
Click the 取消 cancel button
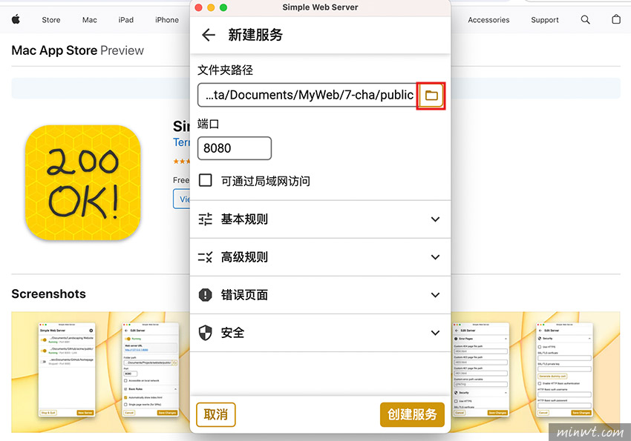(216, 414)
